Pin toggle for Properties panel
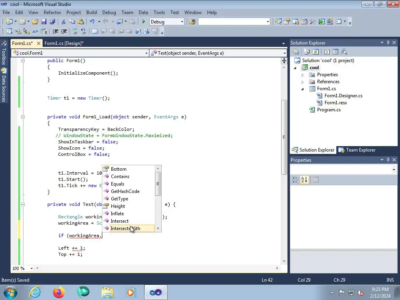 (x=388, y=160)
